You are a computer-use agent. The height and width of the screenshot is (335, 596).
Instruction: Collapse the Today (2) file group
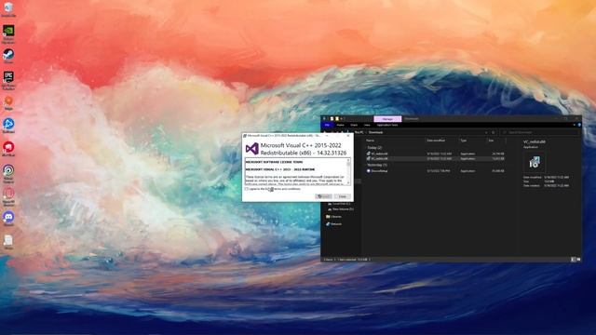pyautogui.click(x=374, y=147)
